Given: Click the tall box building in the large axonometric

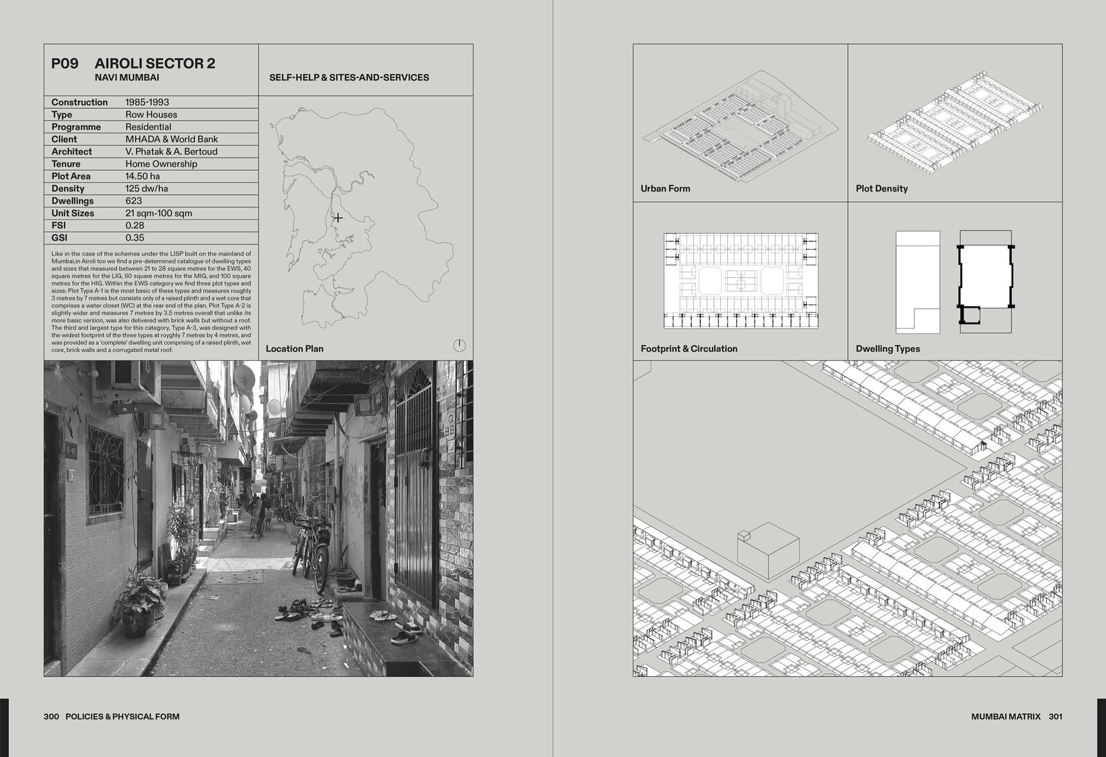Looking at the screenshot, I should [x=767, y=552].
